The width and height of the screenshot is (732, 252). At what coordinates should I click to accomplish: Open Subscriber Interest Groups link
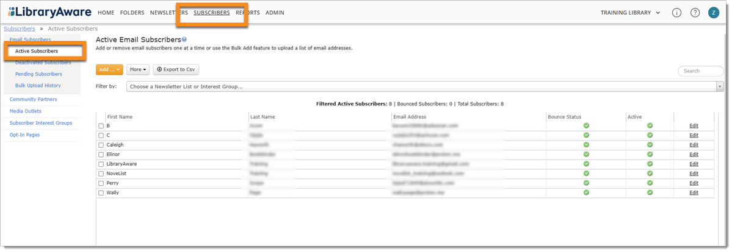click(x=41, y=123)
